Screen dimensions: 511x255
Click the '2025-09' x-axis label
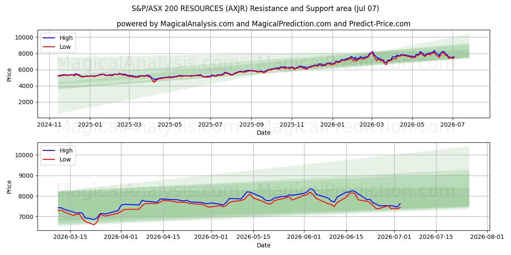click(251, 125)
